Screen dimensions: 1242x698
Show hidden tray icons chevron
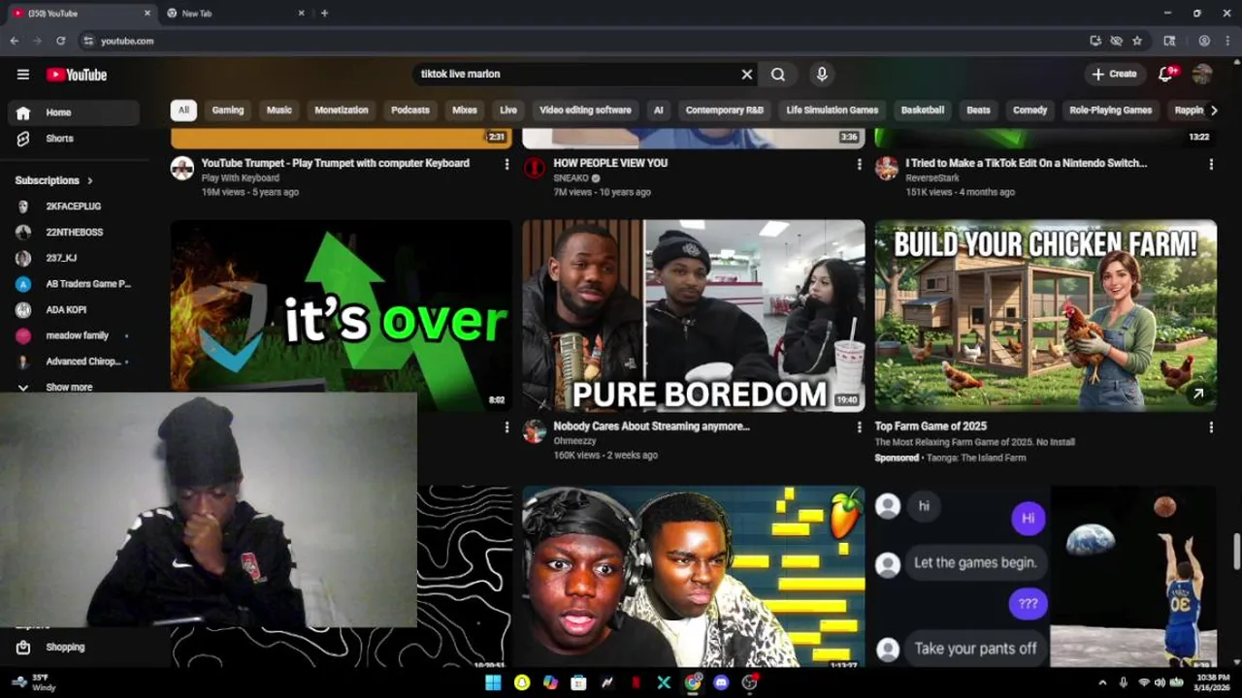coord(1102,682)
